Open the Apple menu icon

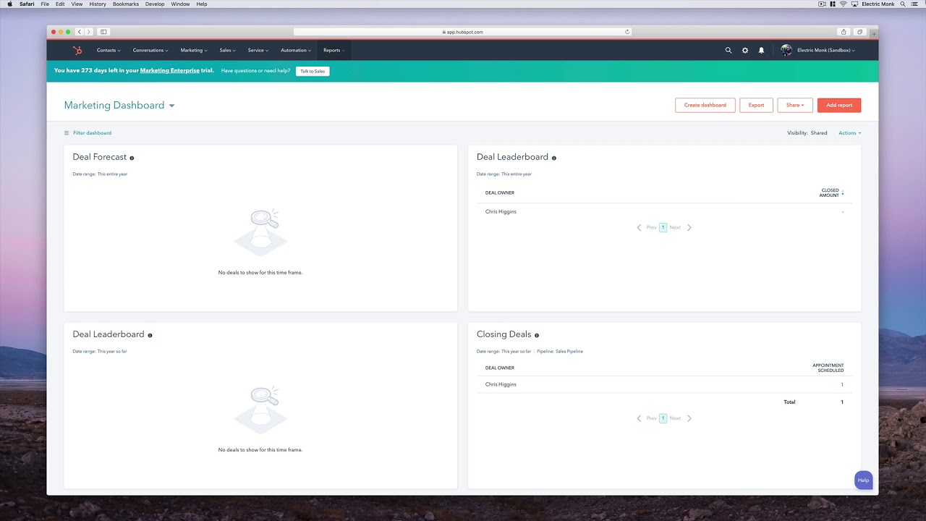pos(9,4)
